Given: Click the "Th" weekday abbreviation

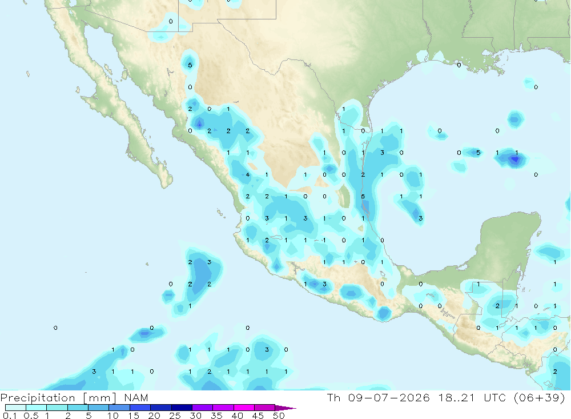Looking at the screenshot, I should click(333, 397).
